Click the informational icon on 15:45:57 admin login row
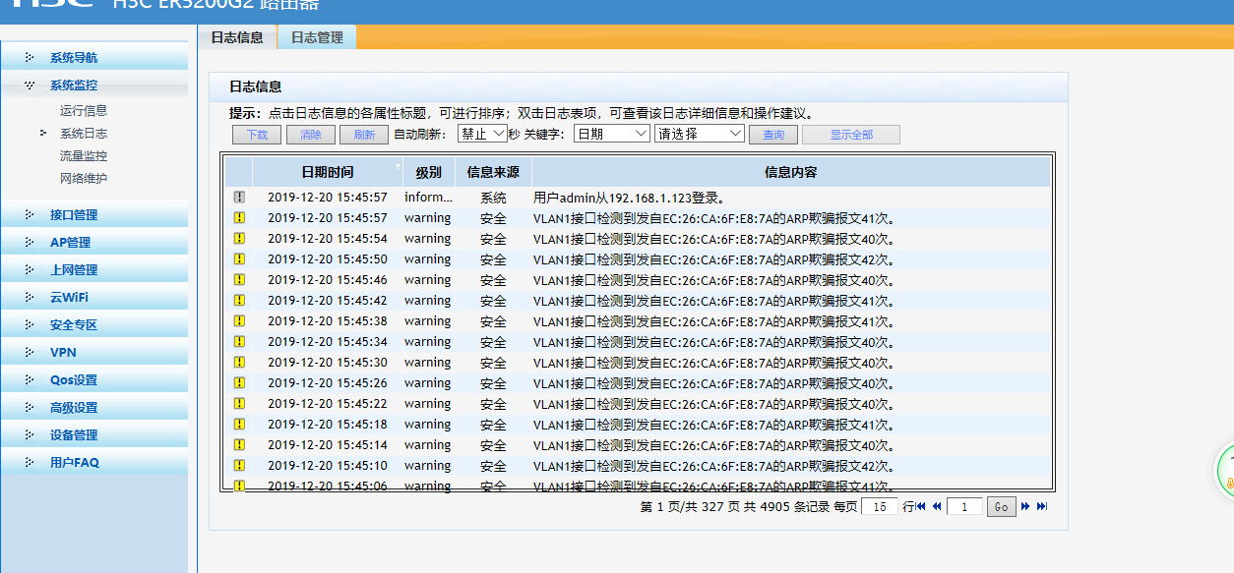Screen dimensions: 1234x573 click(x=239, y=198)
